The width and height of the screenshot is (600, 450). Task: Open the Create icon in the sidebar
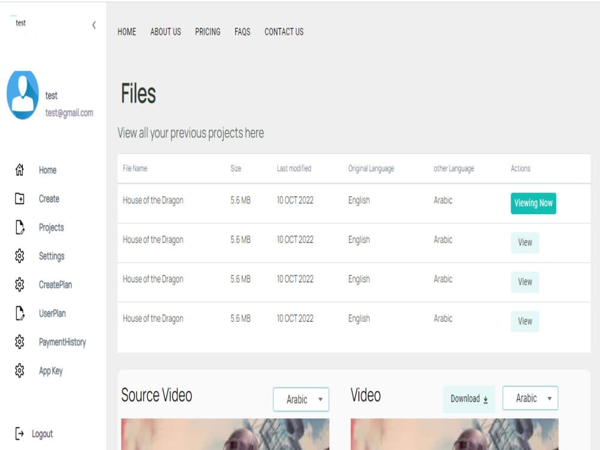[x=19, y=199]
